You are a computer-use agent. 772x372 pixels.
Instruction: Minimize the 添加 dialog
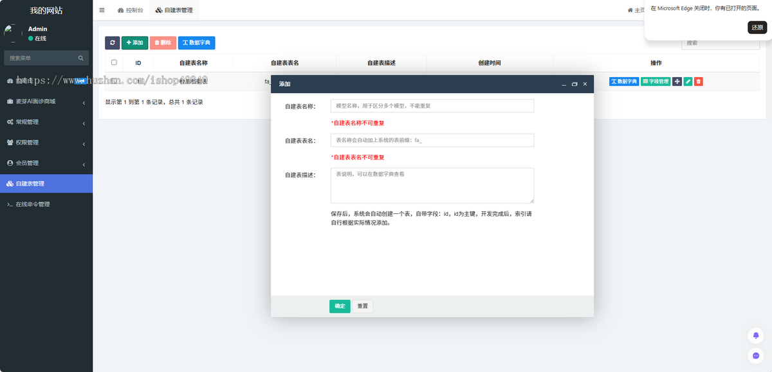564,84
